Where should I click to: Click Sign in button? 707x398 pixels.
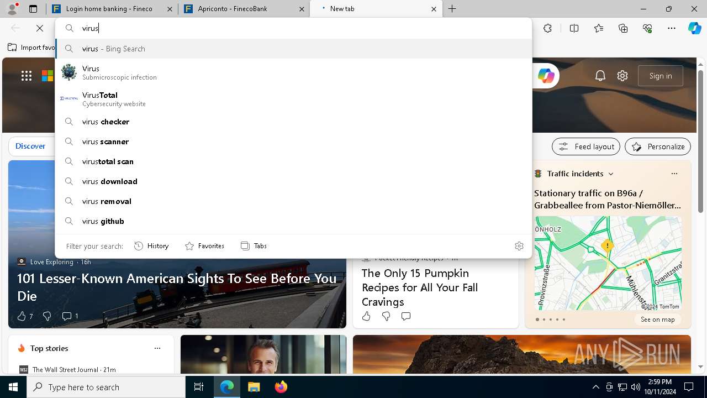[x=661, y=76]
